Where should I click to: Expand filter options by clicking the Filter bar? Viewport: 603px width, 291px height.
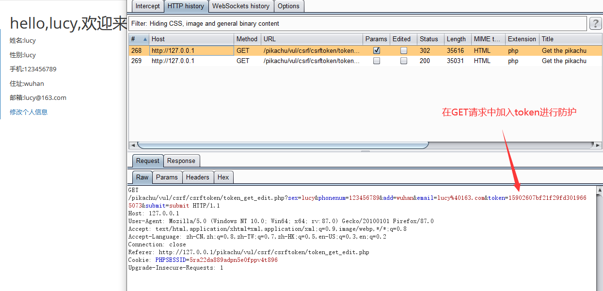(291, 23)
